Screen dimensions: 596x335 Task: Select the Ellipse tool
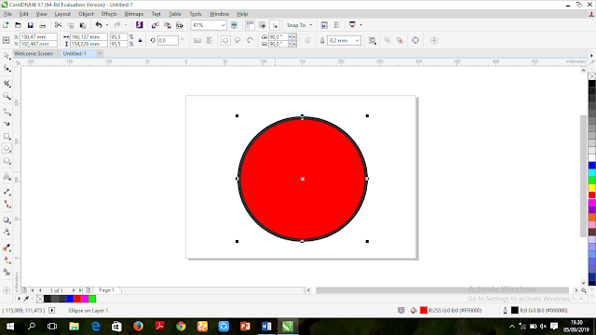coord(7,149)
